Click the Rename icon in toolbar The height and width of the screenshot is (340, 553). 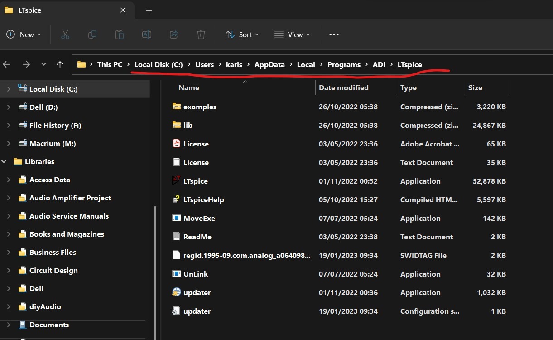click(x=147, y=34)
